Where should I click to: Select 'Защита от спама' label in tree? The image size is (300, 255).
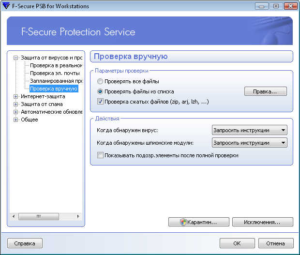42,104
